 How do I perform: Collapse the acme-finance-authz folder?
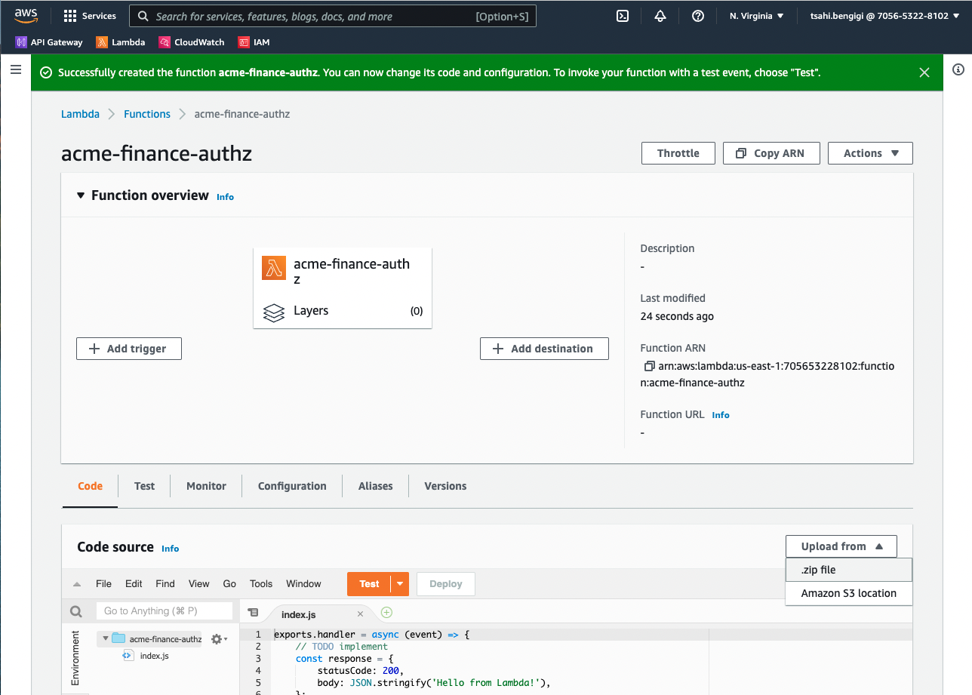click(104, 638)
